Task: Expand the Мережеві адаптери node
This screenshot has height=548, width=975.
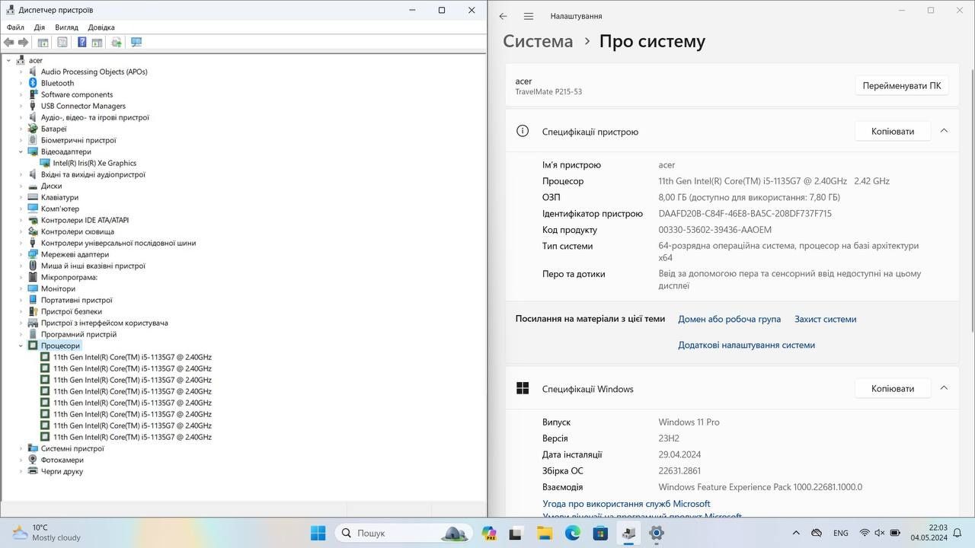Action: (21, 254)
